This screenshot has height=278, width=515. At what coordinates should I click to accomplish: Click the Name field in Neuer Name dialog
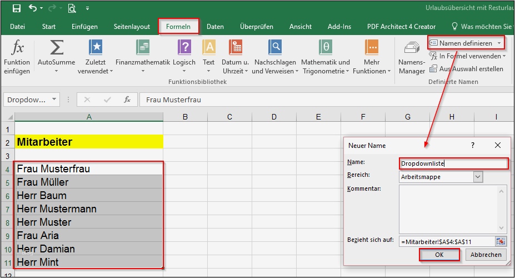pos(453,163)
